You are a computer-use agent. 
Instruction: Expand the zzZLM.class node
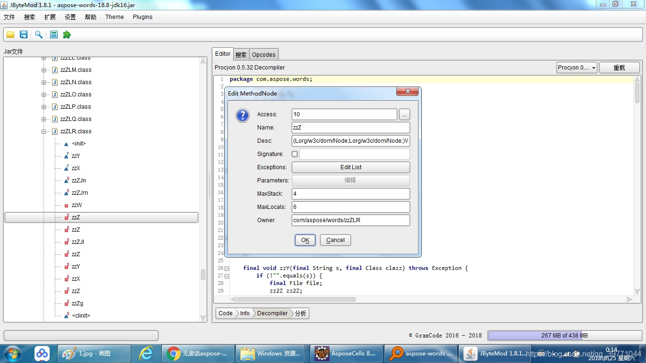[x=44, y=70]
